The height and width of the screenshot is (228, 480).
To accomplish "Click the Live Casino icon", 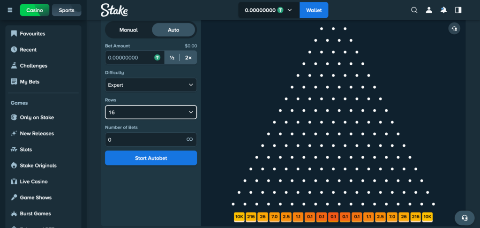I will pyautogui.click(x=14, y=182).
